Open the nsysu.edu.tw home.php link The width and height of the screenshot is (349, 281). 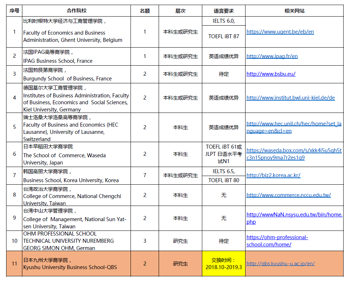click(294, 218)
